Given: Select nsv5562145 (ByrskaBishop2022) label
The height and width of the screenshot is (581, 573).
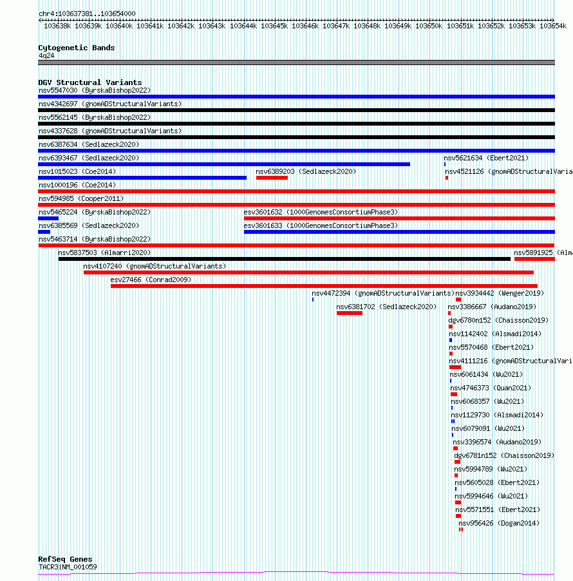Looking at the screenshot, I should point(95,117).
